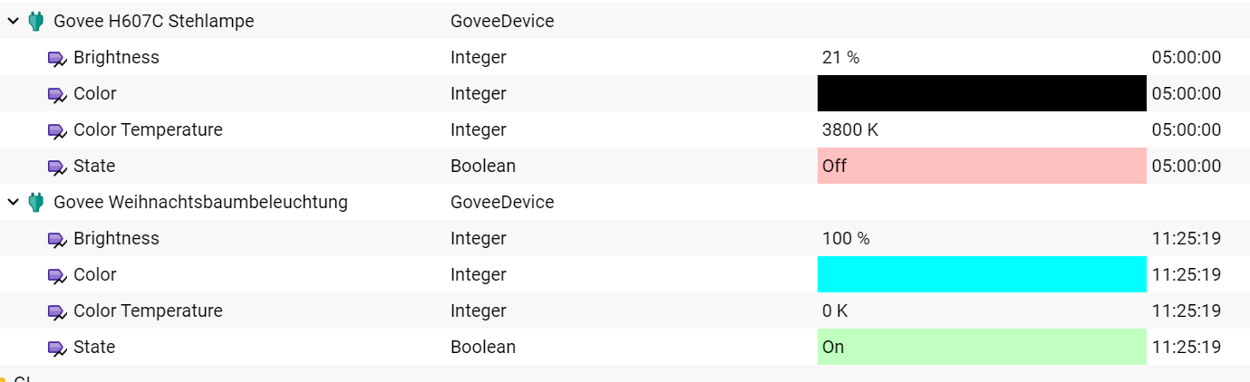Click the Stehlampe State variable icon
1250x382 pixels.
click(57, 167)
